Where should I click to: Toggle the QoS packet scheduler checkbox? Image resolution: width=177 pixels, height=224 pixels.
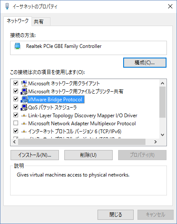(x=16, y=107)
